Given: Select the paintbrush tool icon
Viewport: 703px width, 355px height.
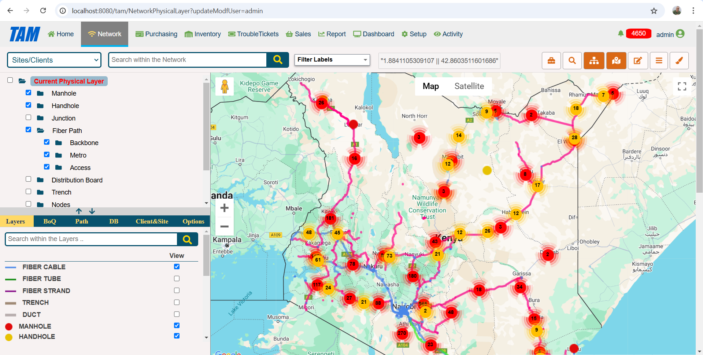Looking at the screenshot, I should (679, 61).
